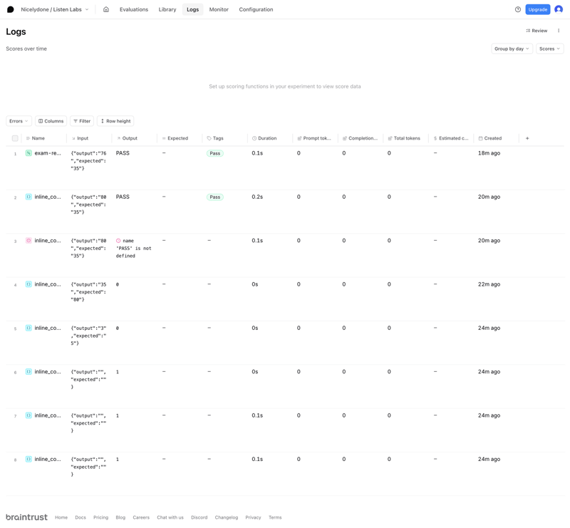Select the header checkbox to choose all rows

coord(14,137)
